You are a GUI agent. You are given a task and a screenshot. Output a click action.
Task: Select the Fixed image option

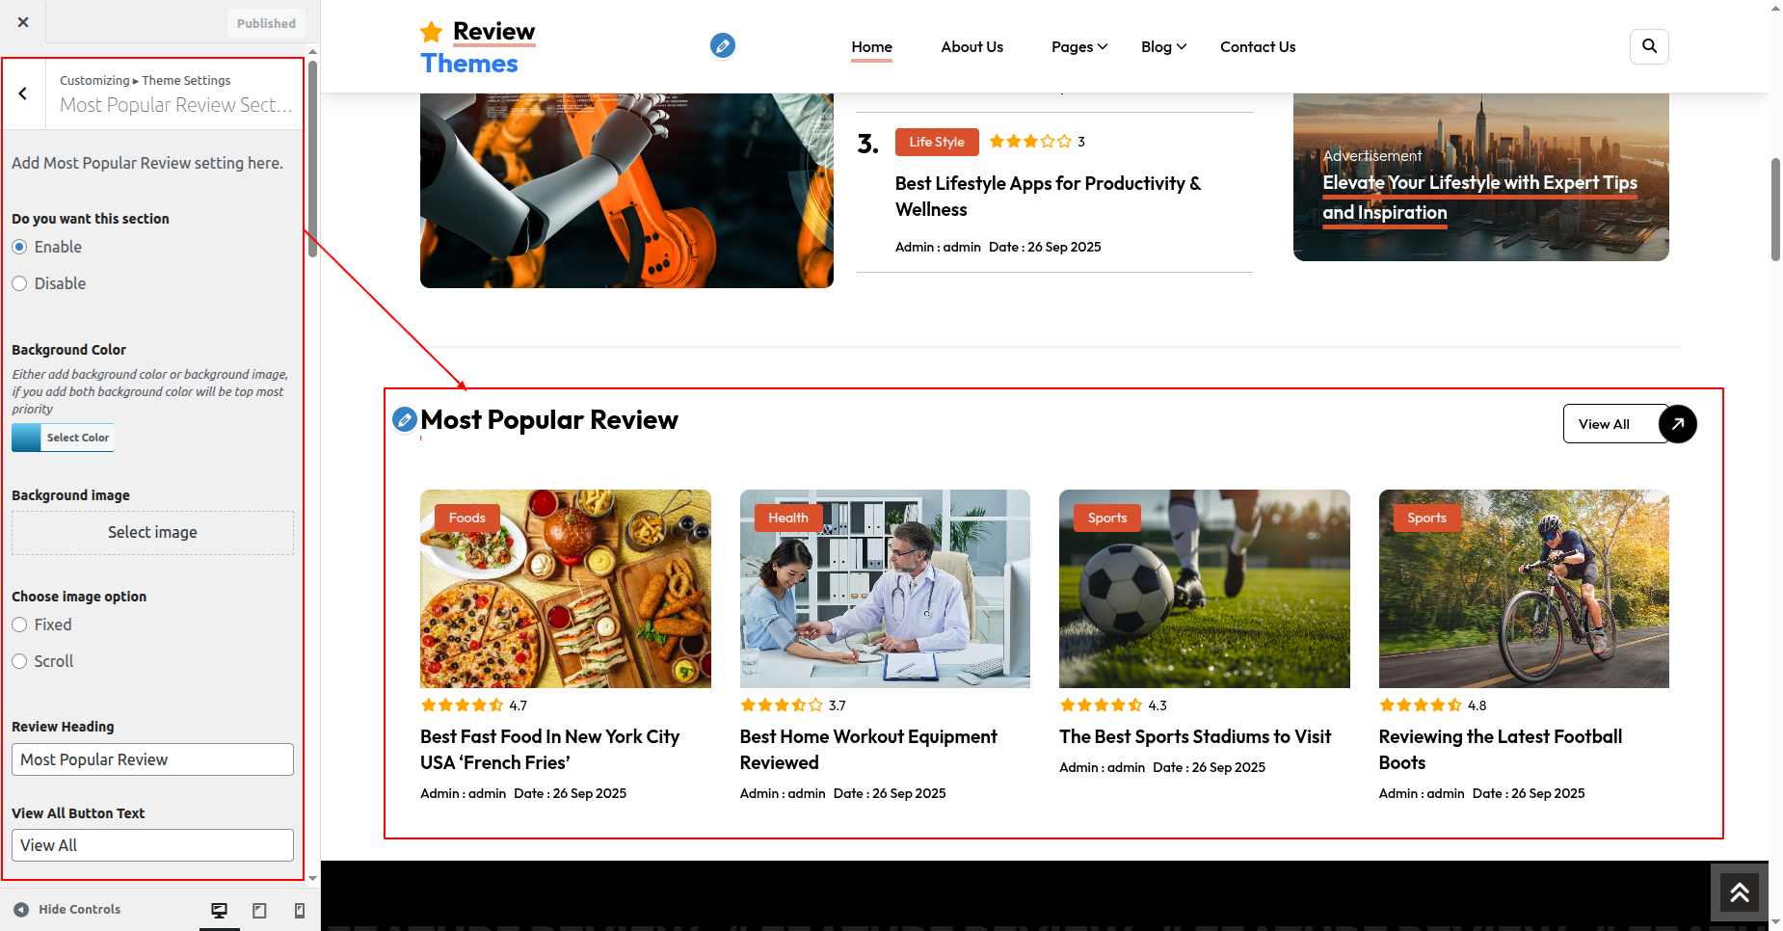tap(19, 625)
